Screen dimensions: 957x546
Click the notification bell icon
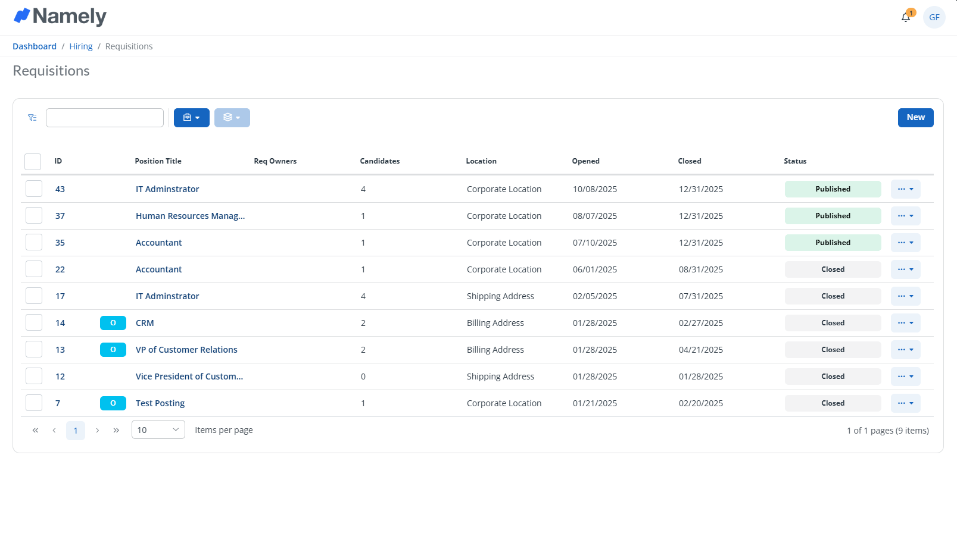pyautogui.click(x=906, y=17)
